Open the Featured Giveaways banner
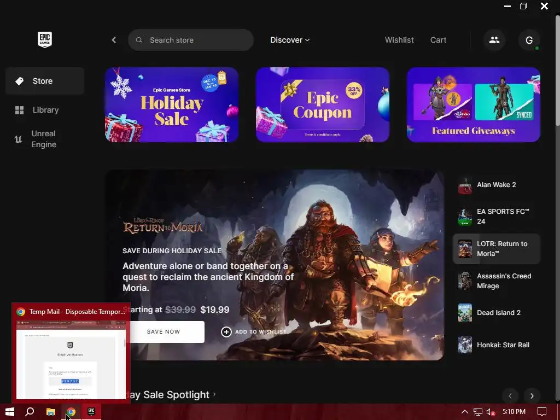 pyautogui.click(x=474, y=104)
